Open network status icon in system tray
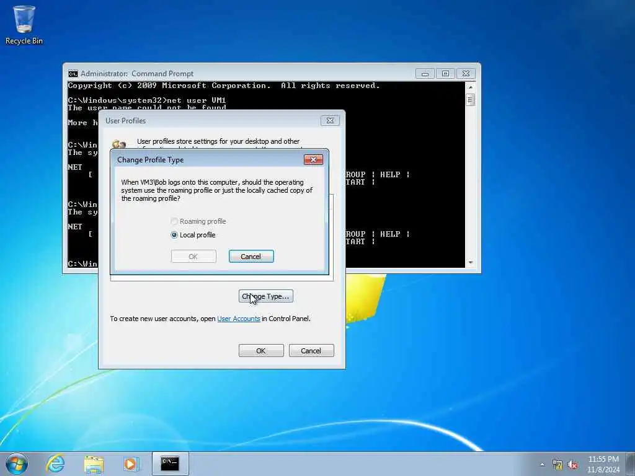The image size is (635, 476). [557, 465]
